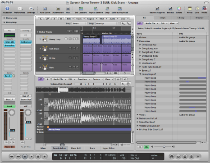Click the play button in transport
The height and width of the screenshot is (163, 210).
tap(32, 157)
